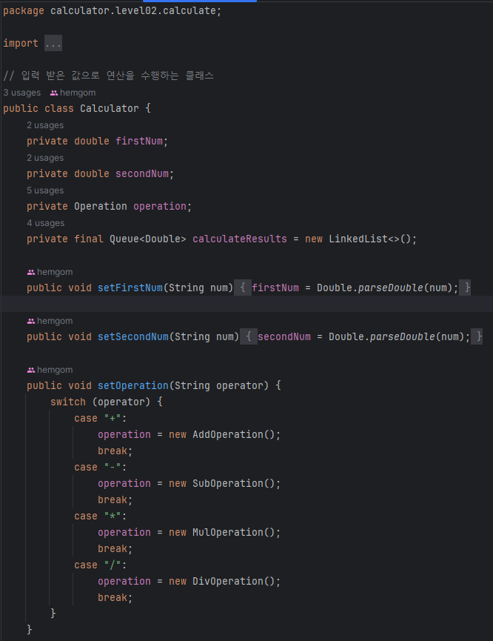Click parseDouble call in setSecondNum
The image size is (493, 641).
(403, 337)
